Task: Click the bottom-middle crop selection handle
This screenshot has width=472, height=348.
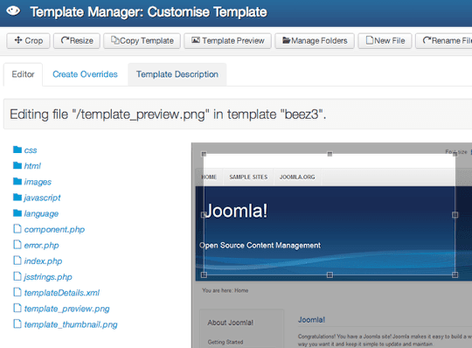Action: [330, 275]
